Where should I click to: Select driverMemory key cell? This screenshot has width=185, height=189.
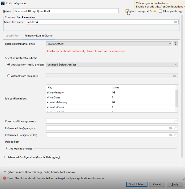coord(78,93)
